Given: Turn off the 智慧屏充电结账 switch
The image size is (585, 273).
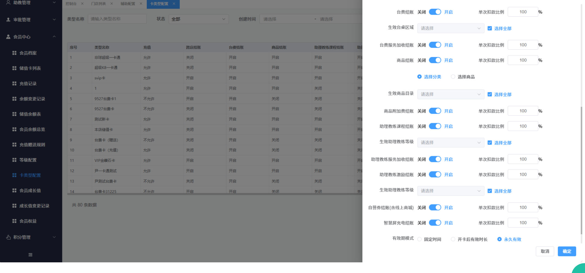Looking at the screenshot, I should 435,223.
